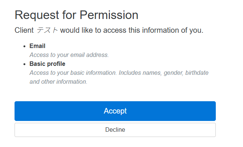The height and width of the screenshot is (147, 243).
Task: Click the word 'Request' in the heading
Action: click(37, 16)
